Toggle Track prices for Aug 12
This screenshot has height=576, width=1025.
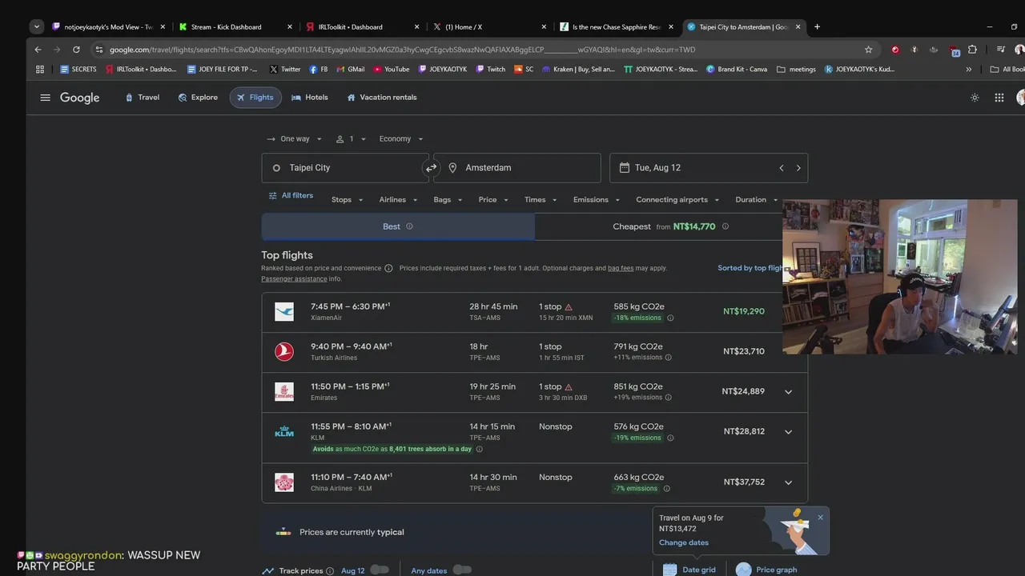(x=379, y=570)
